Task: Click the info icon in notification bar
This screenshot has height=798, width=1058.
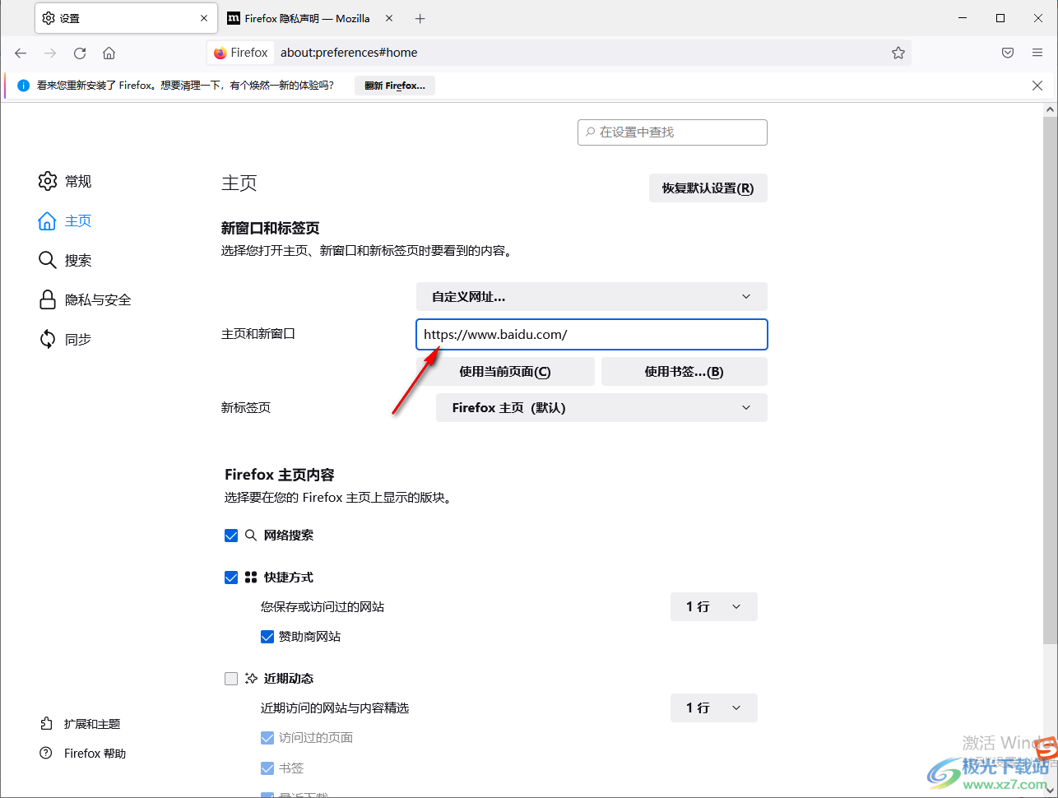Action: coord(23,86)
